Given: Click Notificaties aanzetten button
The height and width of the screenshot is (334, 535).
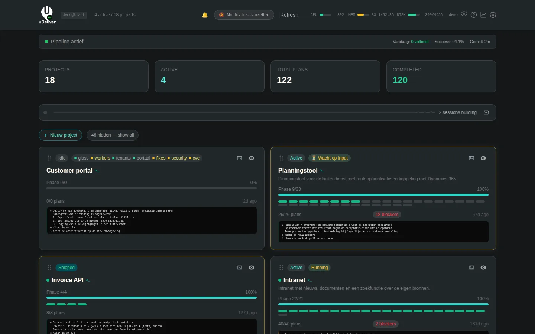Looking at the screenshot, I should 244,15.
